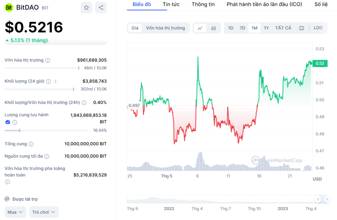Click info icon beside Nguồn cung tối đa
Screen dimensions: 337x220
click(x=47, y=156)
